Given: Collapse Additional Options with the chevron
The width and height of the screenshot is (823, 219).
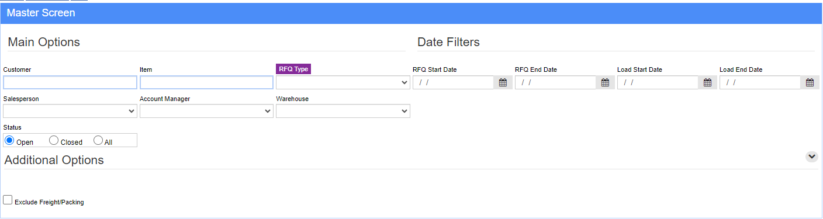Looking at the screenshot, I should [x=811, y=157].
